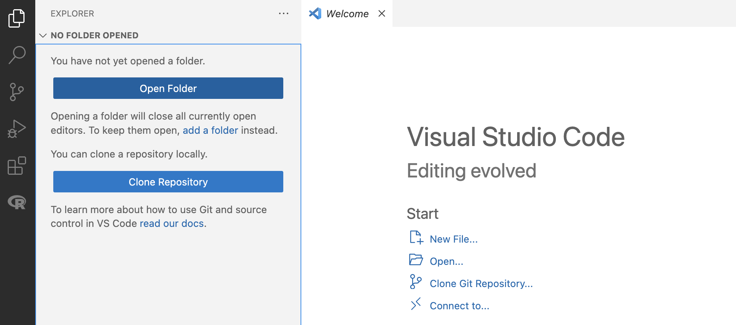Open the Explorer view in activity bar
The width and height of the screenshot is (736, 325).
[17, 18]
